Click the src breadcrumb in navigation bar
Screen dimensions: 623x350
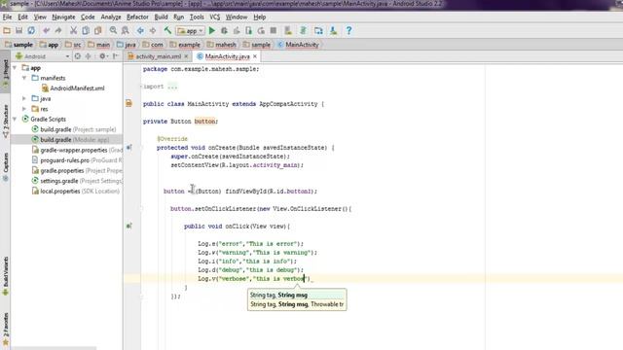coord(73,45)
